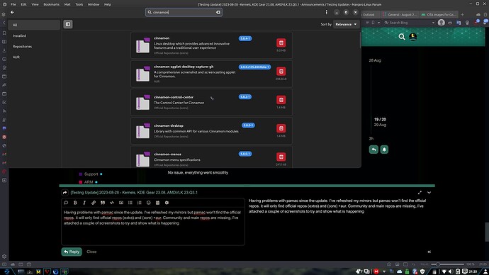The image size is (489, 275).
Task: Open cinnamon-control-center package details
Action: (x=211, y=102)
